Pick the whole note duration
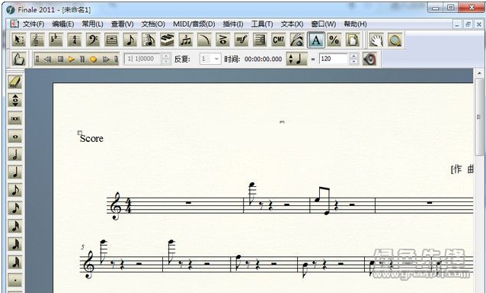This screenshot has height=293, width=486. (15, 137)
